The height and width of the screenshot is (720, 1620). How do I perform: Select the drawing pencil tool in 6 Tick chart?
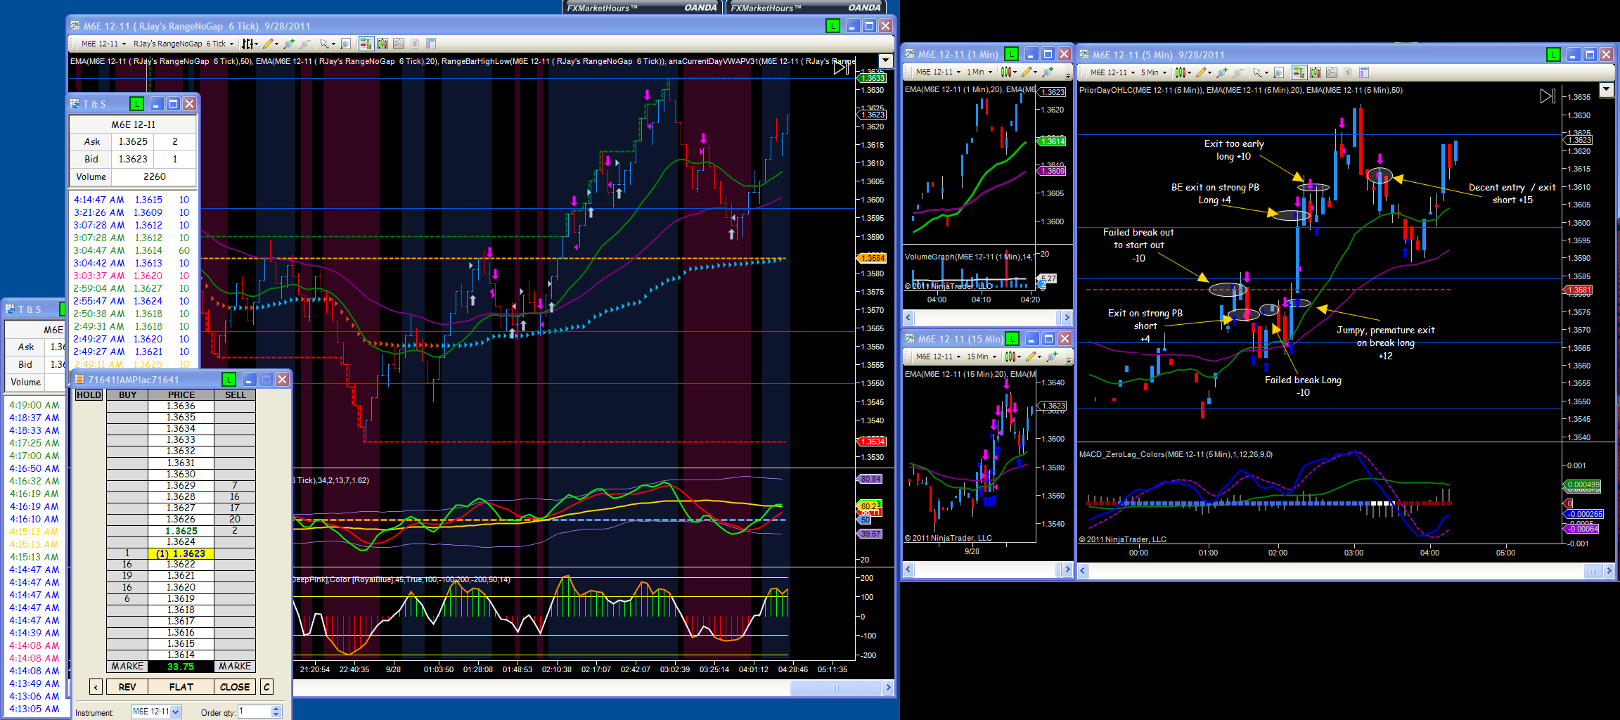coord(271,44)
